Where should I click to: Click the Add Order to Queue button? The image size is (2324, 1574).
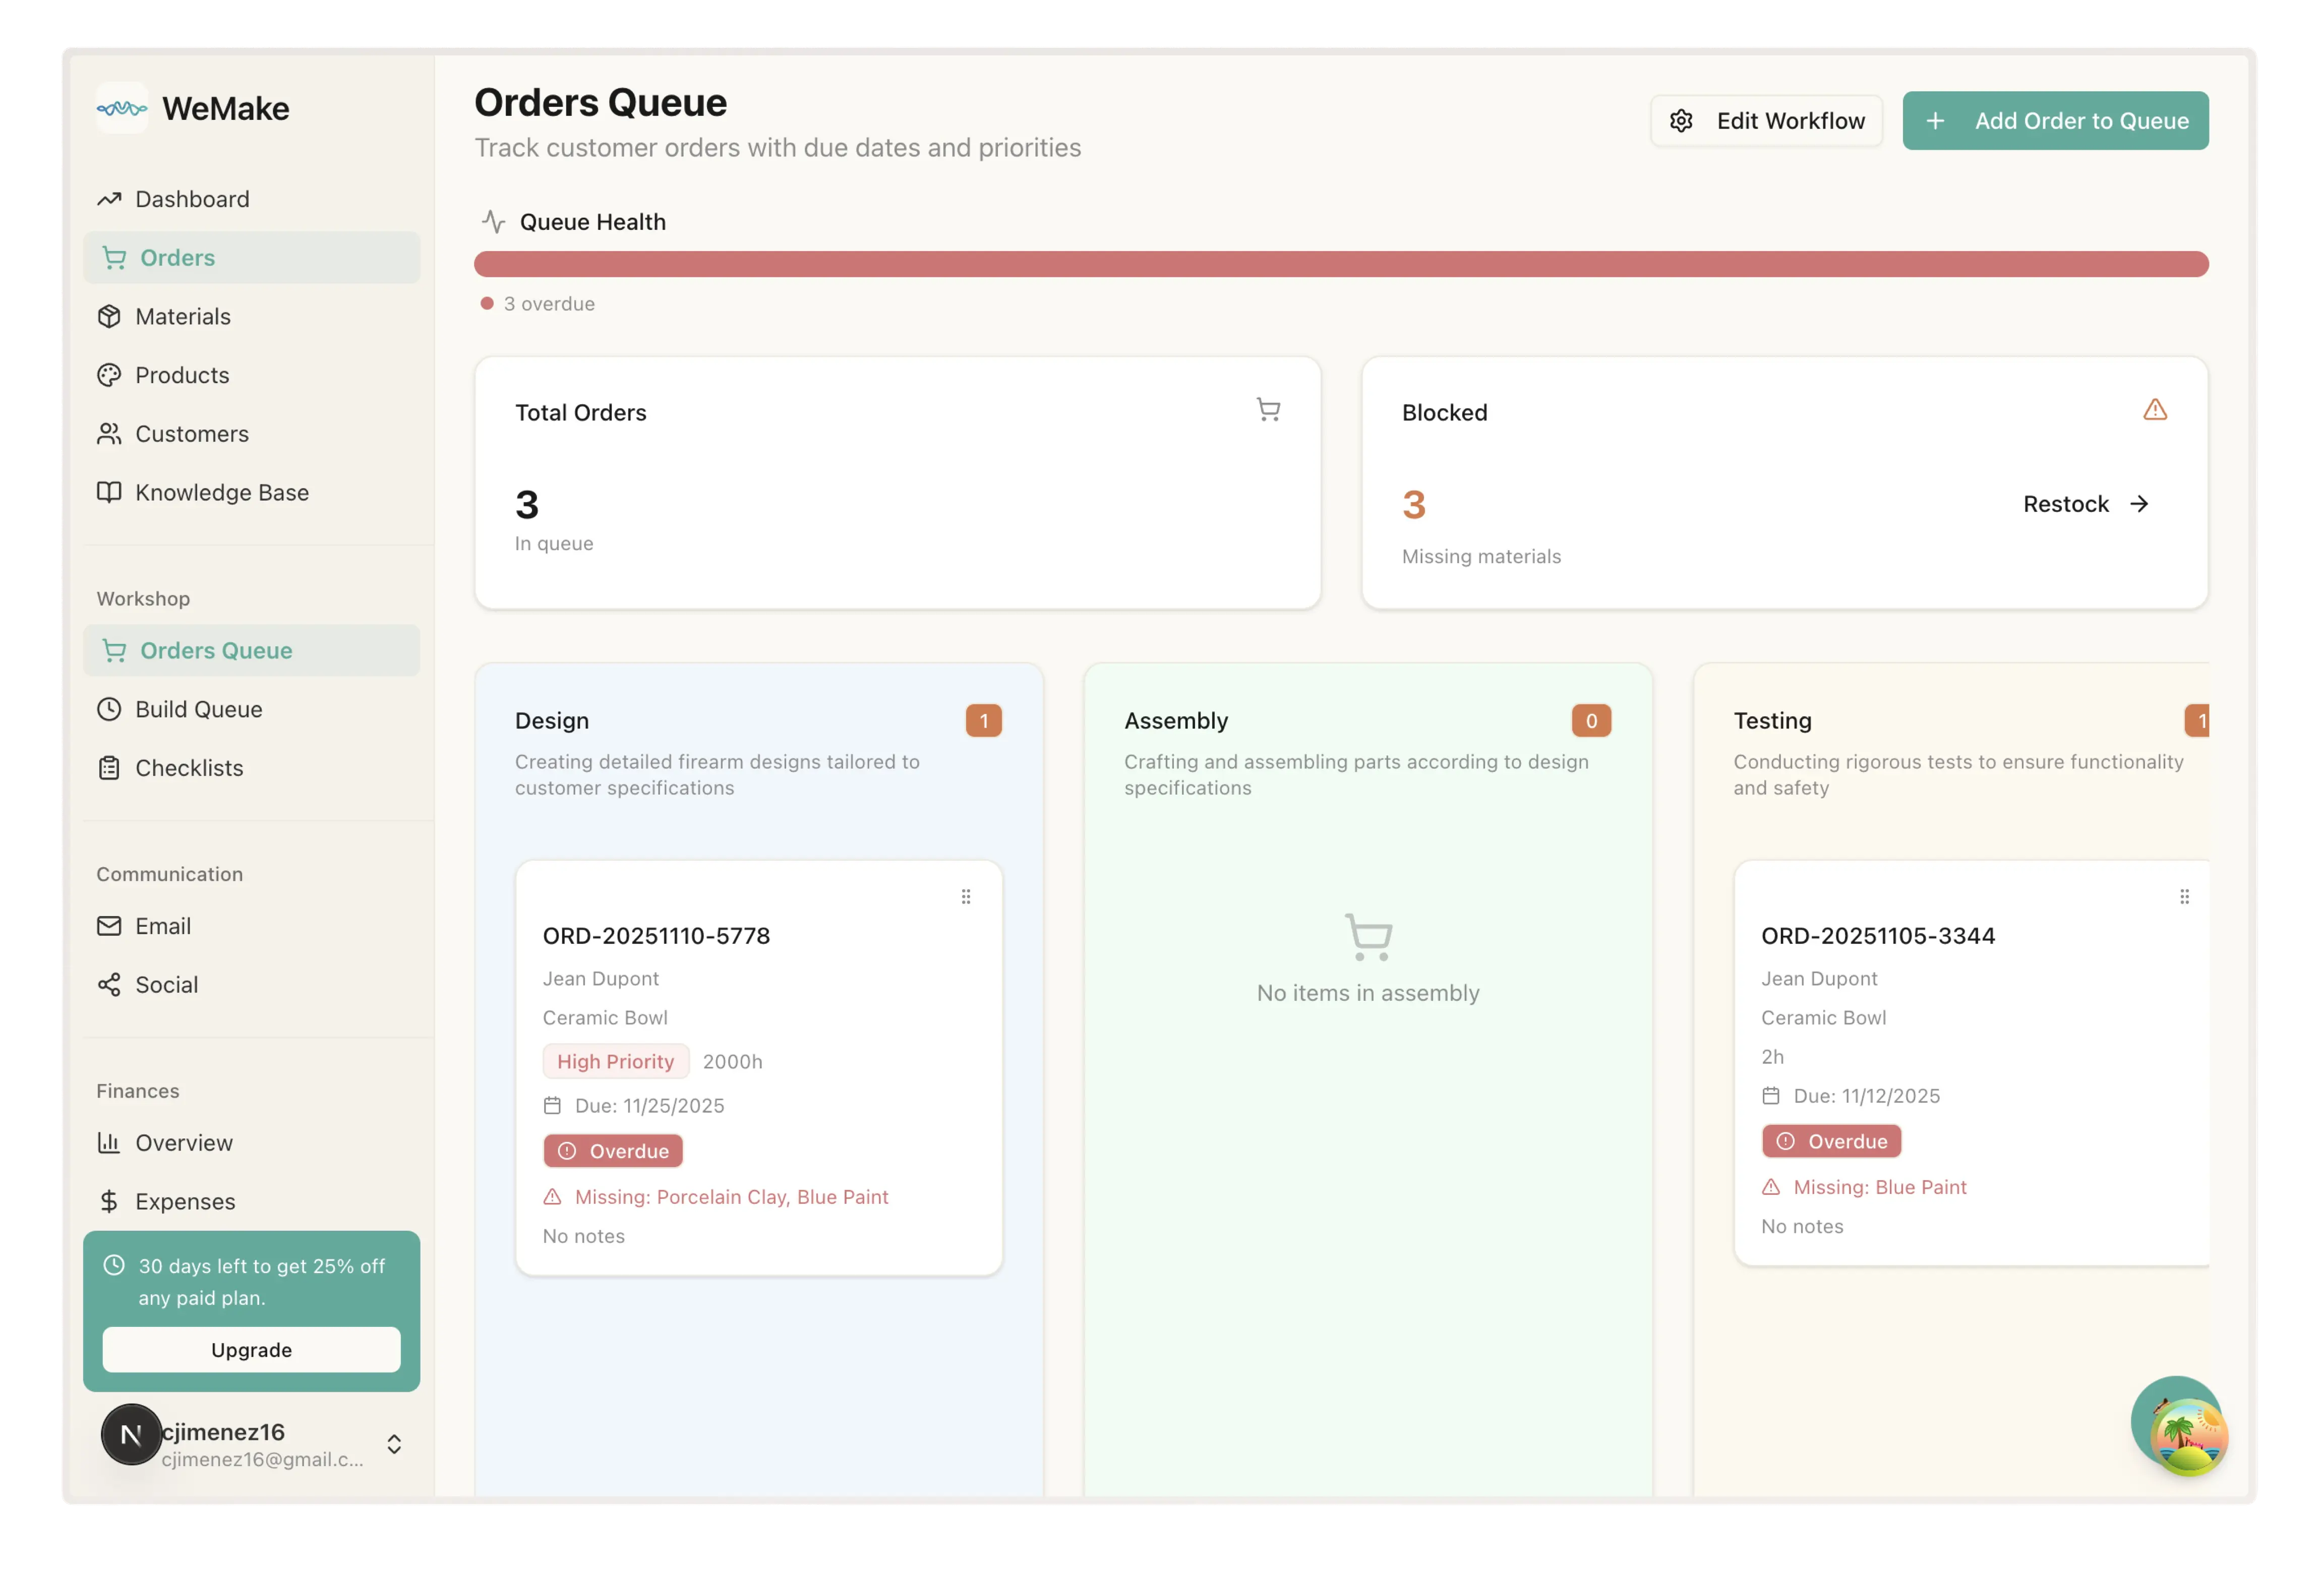click(x=2055, y=120)
